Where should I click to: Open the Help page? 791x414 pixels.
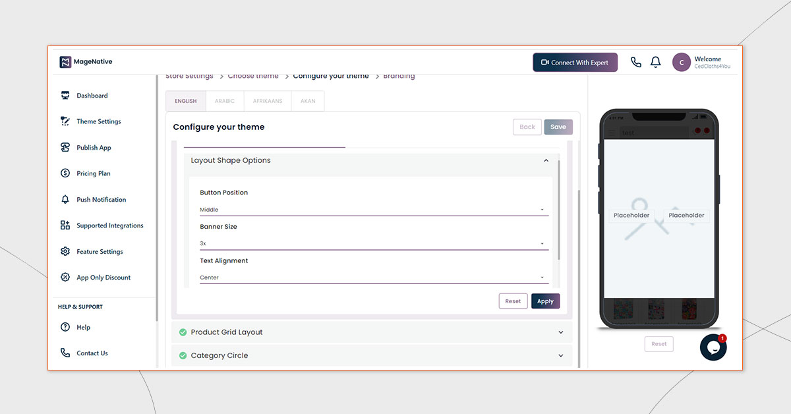click(83, 327)
